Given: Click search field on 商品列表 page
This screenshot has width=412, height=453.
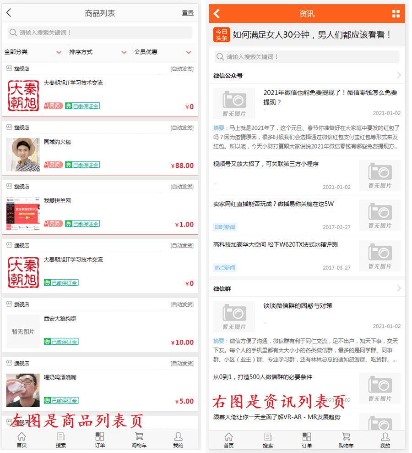Looking at the screenshot, I should point(100,33).
